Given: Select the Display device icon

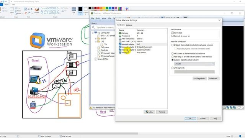Looking at the screenshot, I should (120, 53).
